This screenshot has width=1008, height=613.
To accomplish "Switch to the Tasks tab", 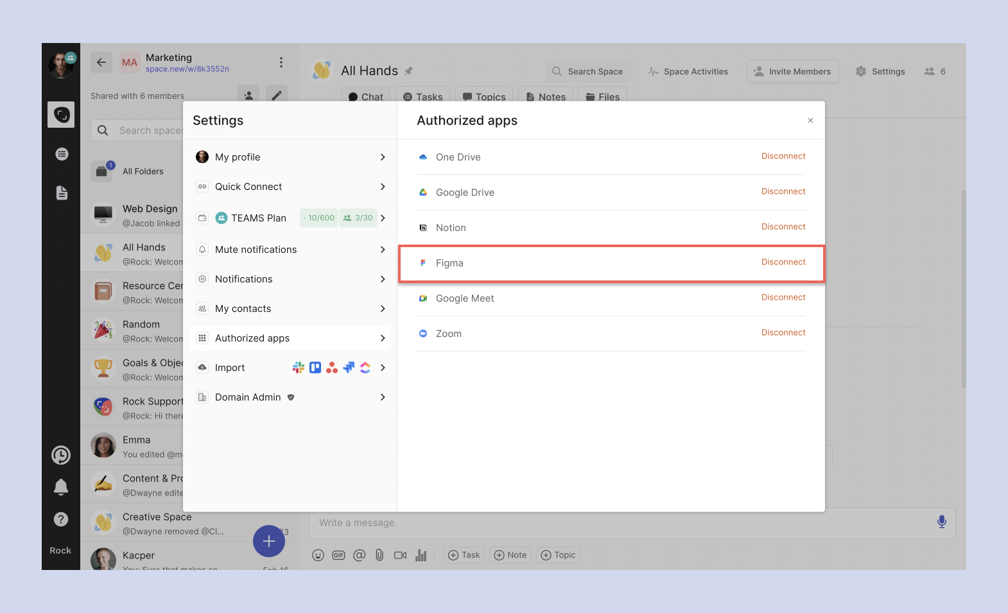I will 422,96.
